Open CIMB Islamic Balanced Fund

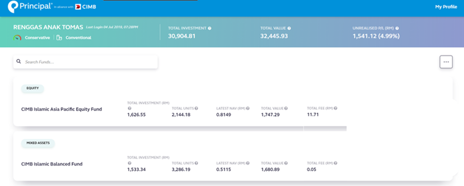tap(52, 164)
